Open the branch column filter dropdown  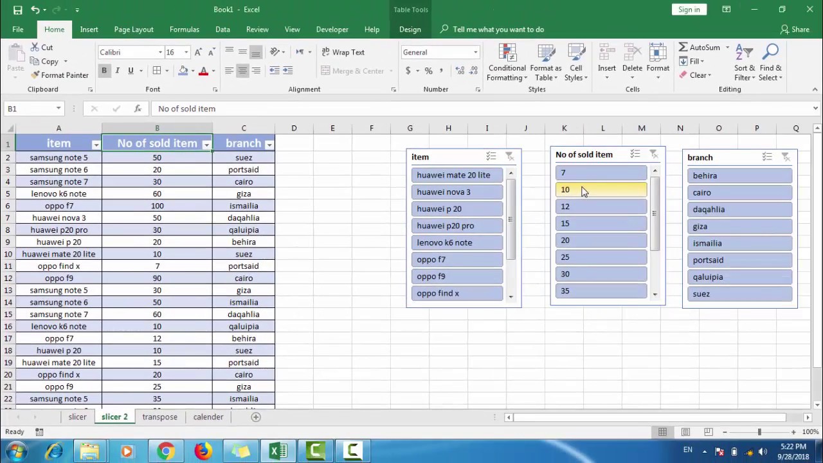click(269, 145)
